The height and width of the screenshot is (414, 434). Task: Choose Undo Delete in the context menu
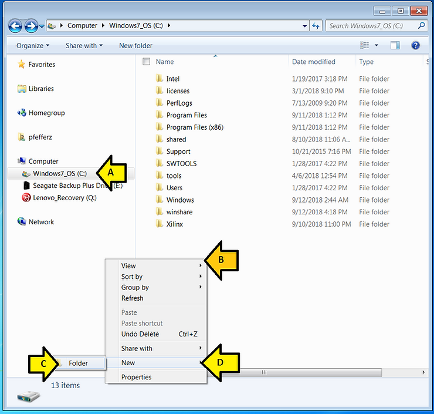pos(156,334)
